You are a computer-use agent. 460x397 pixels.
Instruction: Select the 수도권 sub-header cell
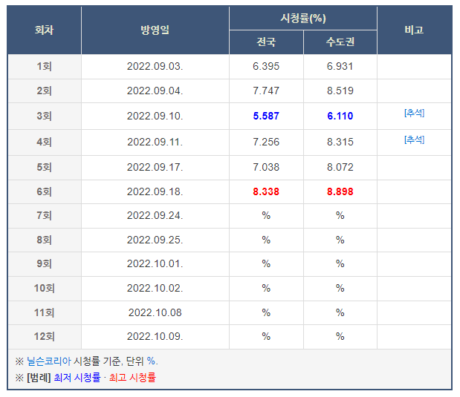340,42
